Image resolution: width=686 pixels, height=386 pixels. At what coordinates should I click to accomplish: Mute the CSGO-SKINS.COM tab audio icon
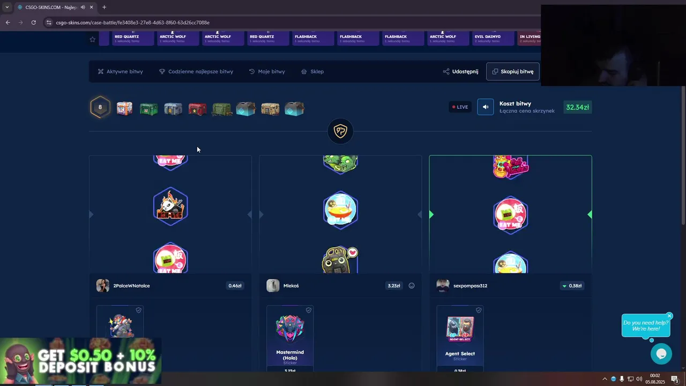coord(83,8)
